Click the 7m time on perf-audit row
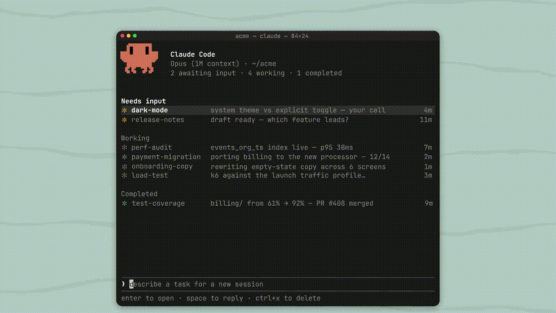This screenshot has width=556, height=313. (x=428, y=147)
